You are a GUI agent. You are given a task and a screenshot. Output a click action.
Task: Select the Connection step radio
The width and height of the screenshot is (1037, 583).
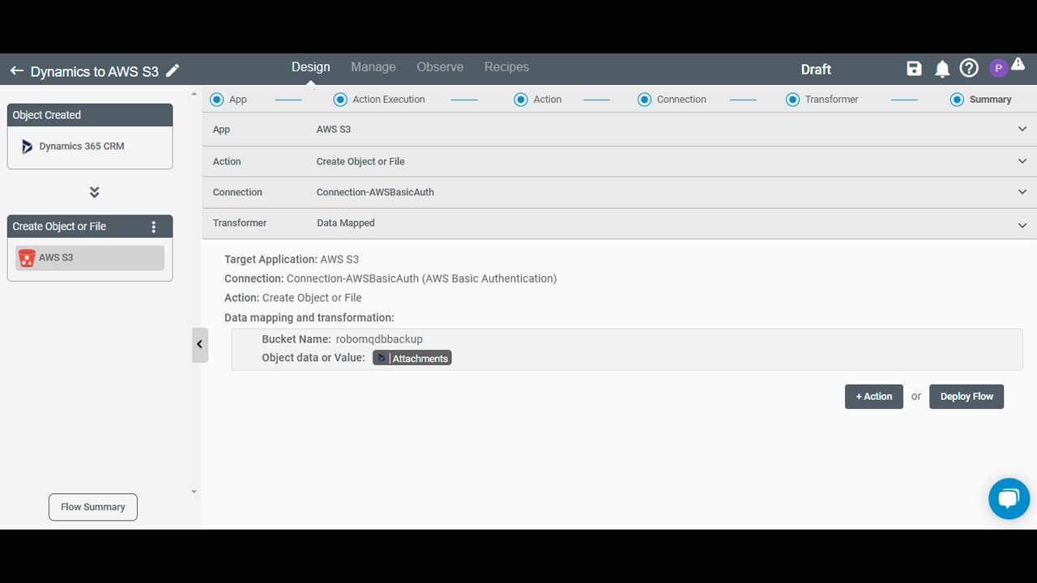[644, 100]
